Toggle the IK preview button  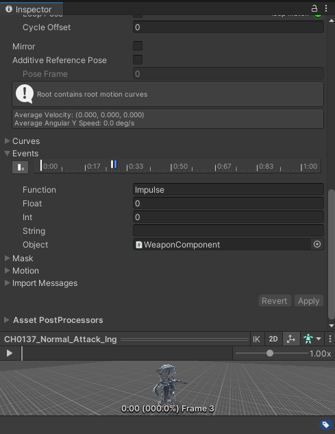pyautogui.click(x=256, y=339)
